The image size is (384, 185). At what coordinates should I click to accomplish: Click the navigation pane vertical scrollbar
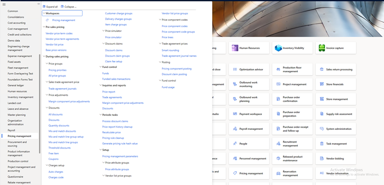pyautogui.click(x=39, y=104)
